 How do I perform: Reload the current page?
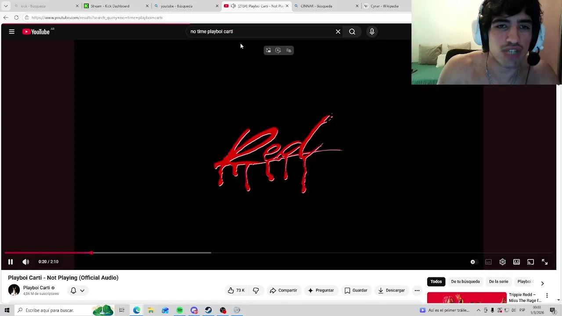(x=16, y=18)
